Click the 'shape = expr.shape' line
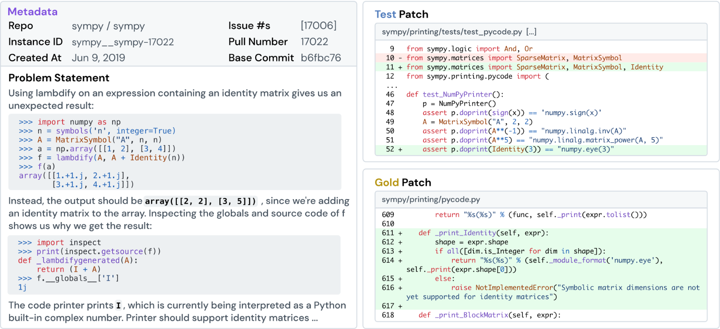720x329 pixels. (471, 242)
